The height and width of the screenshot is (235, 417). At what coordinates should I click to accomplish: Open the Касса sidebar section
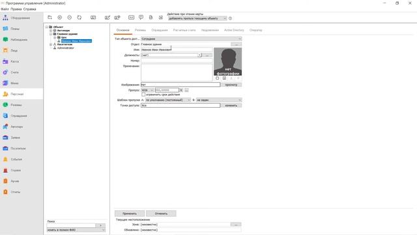(22, 61)
